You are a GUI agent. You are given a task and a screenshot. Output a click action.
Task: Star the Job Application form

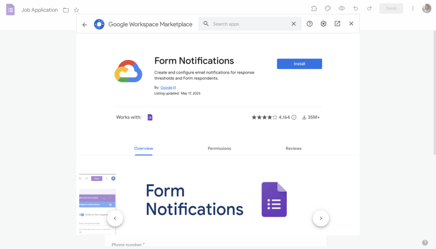(76, 10)
